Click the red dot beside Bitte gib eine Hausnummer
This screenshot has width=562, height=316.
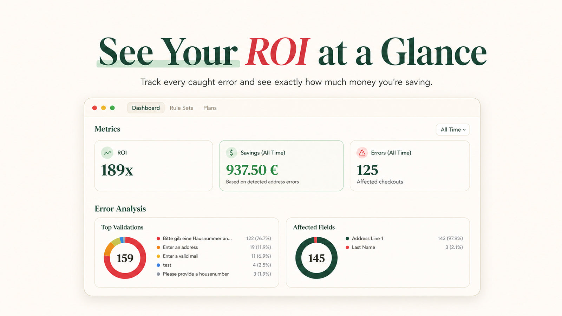click(x=158, y=238)
